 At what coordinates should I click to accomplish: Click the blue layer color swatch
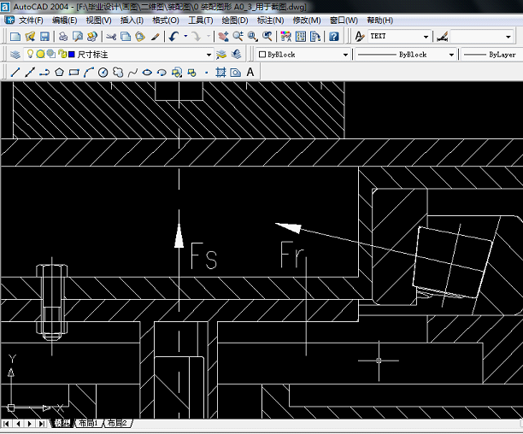coord(72,55)
